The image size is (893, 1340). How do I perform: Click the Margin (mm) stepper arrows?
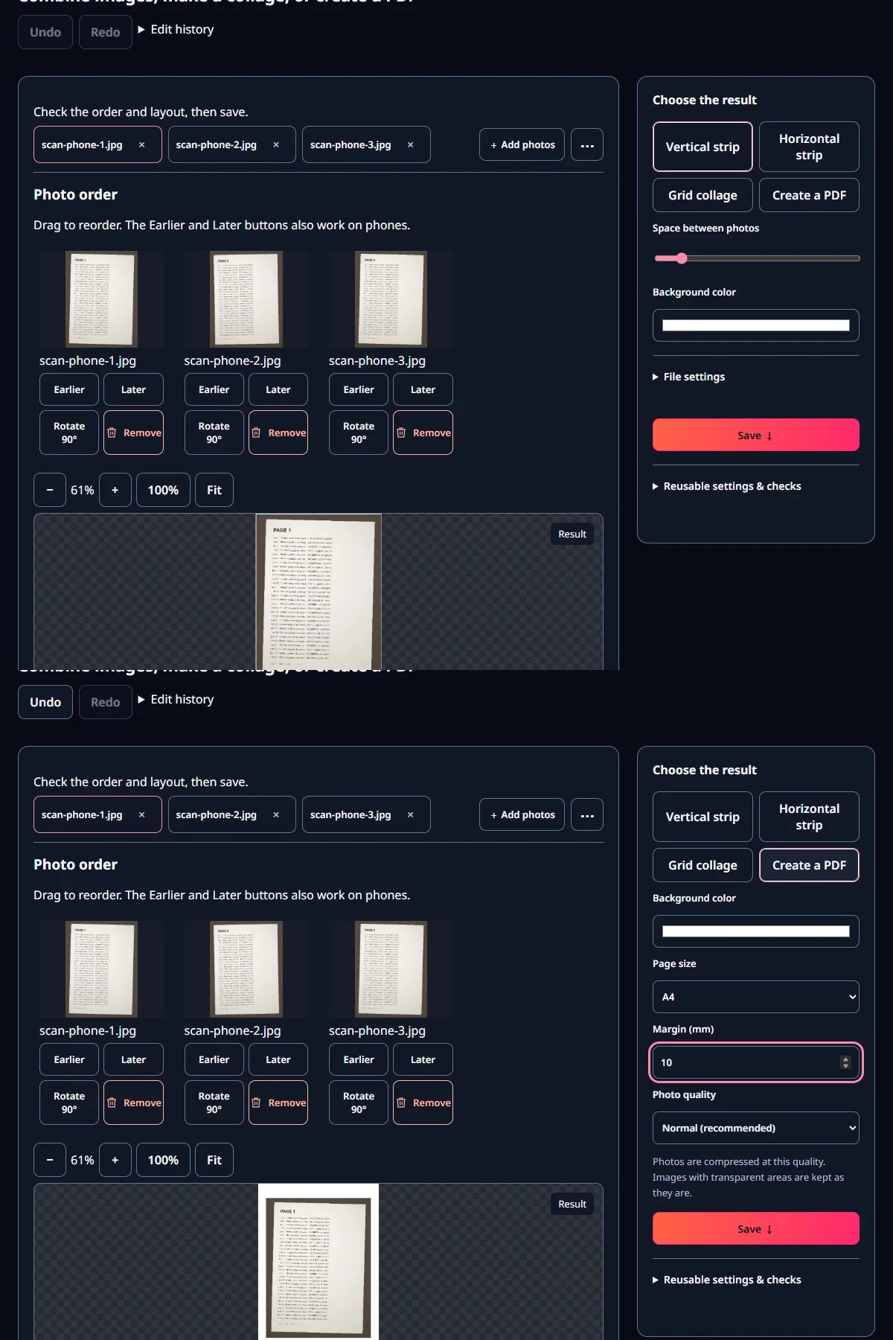(845, 1062)
